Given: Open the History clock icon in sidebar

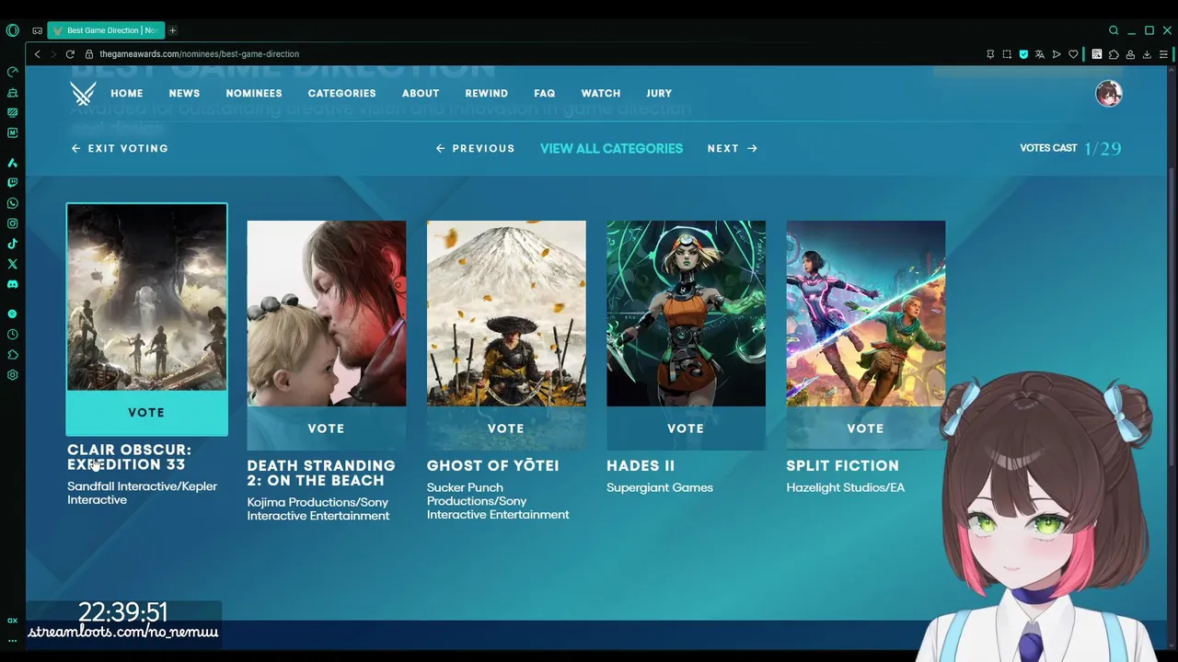Looking at the screenshot, I should [12, 334].
